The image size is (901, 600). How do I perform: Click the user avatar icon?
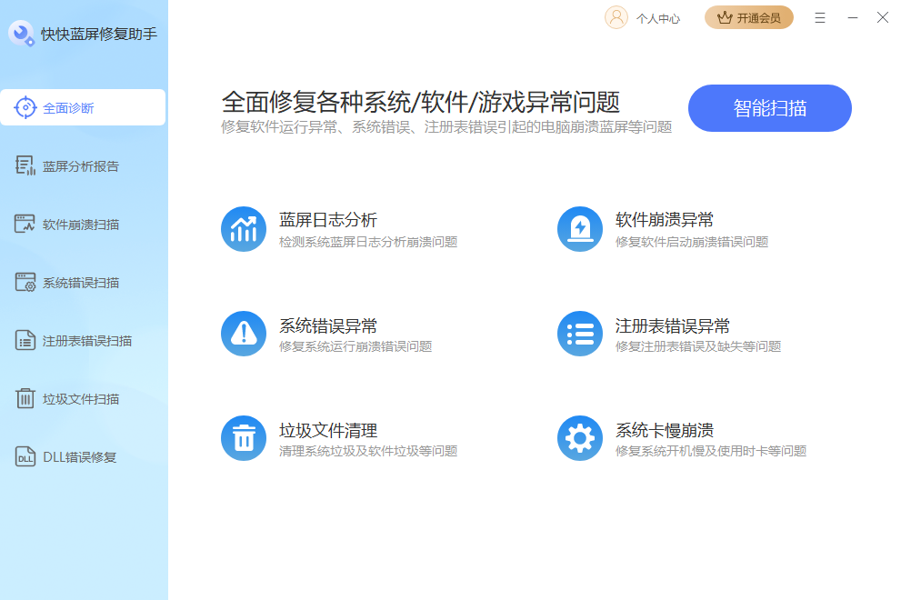(617, 17)
